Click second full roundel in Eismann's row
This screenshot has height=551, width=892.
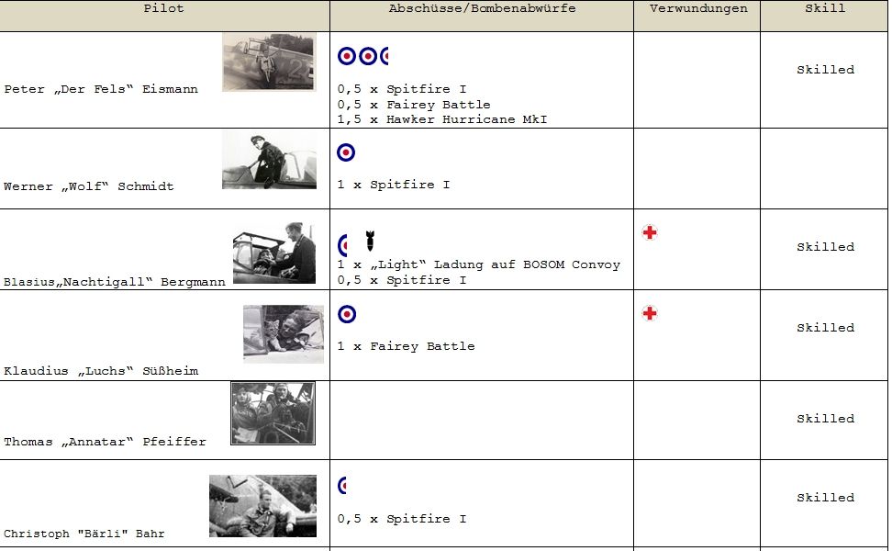368,56
